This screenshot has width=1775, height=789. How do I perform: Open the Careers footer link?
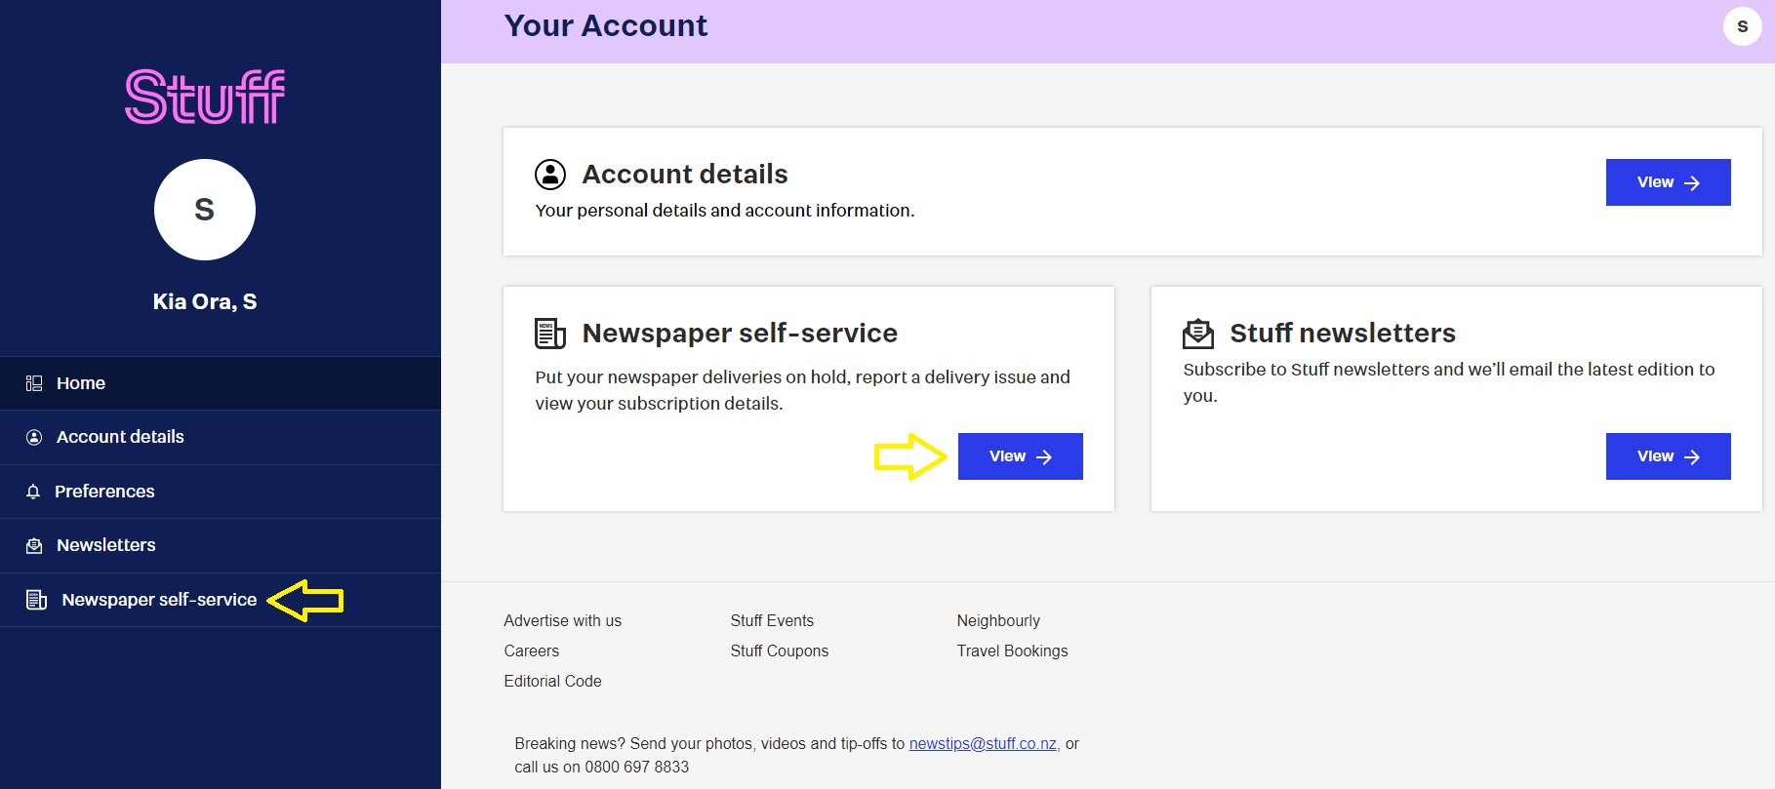coord(531,651)
